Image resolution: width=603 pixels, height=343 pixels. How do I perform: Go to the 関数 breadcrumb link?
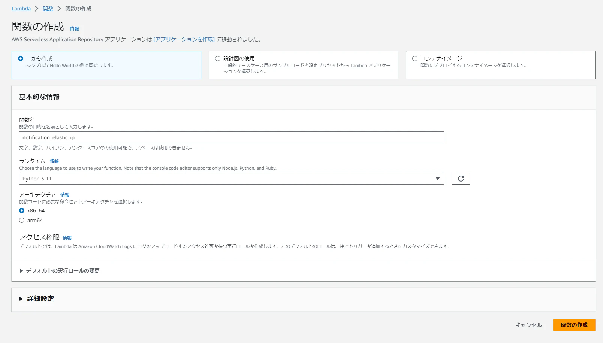click(x=48, y=9)
